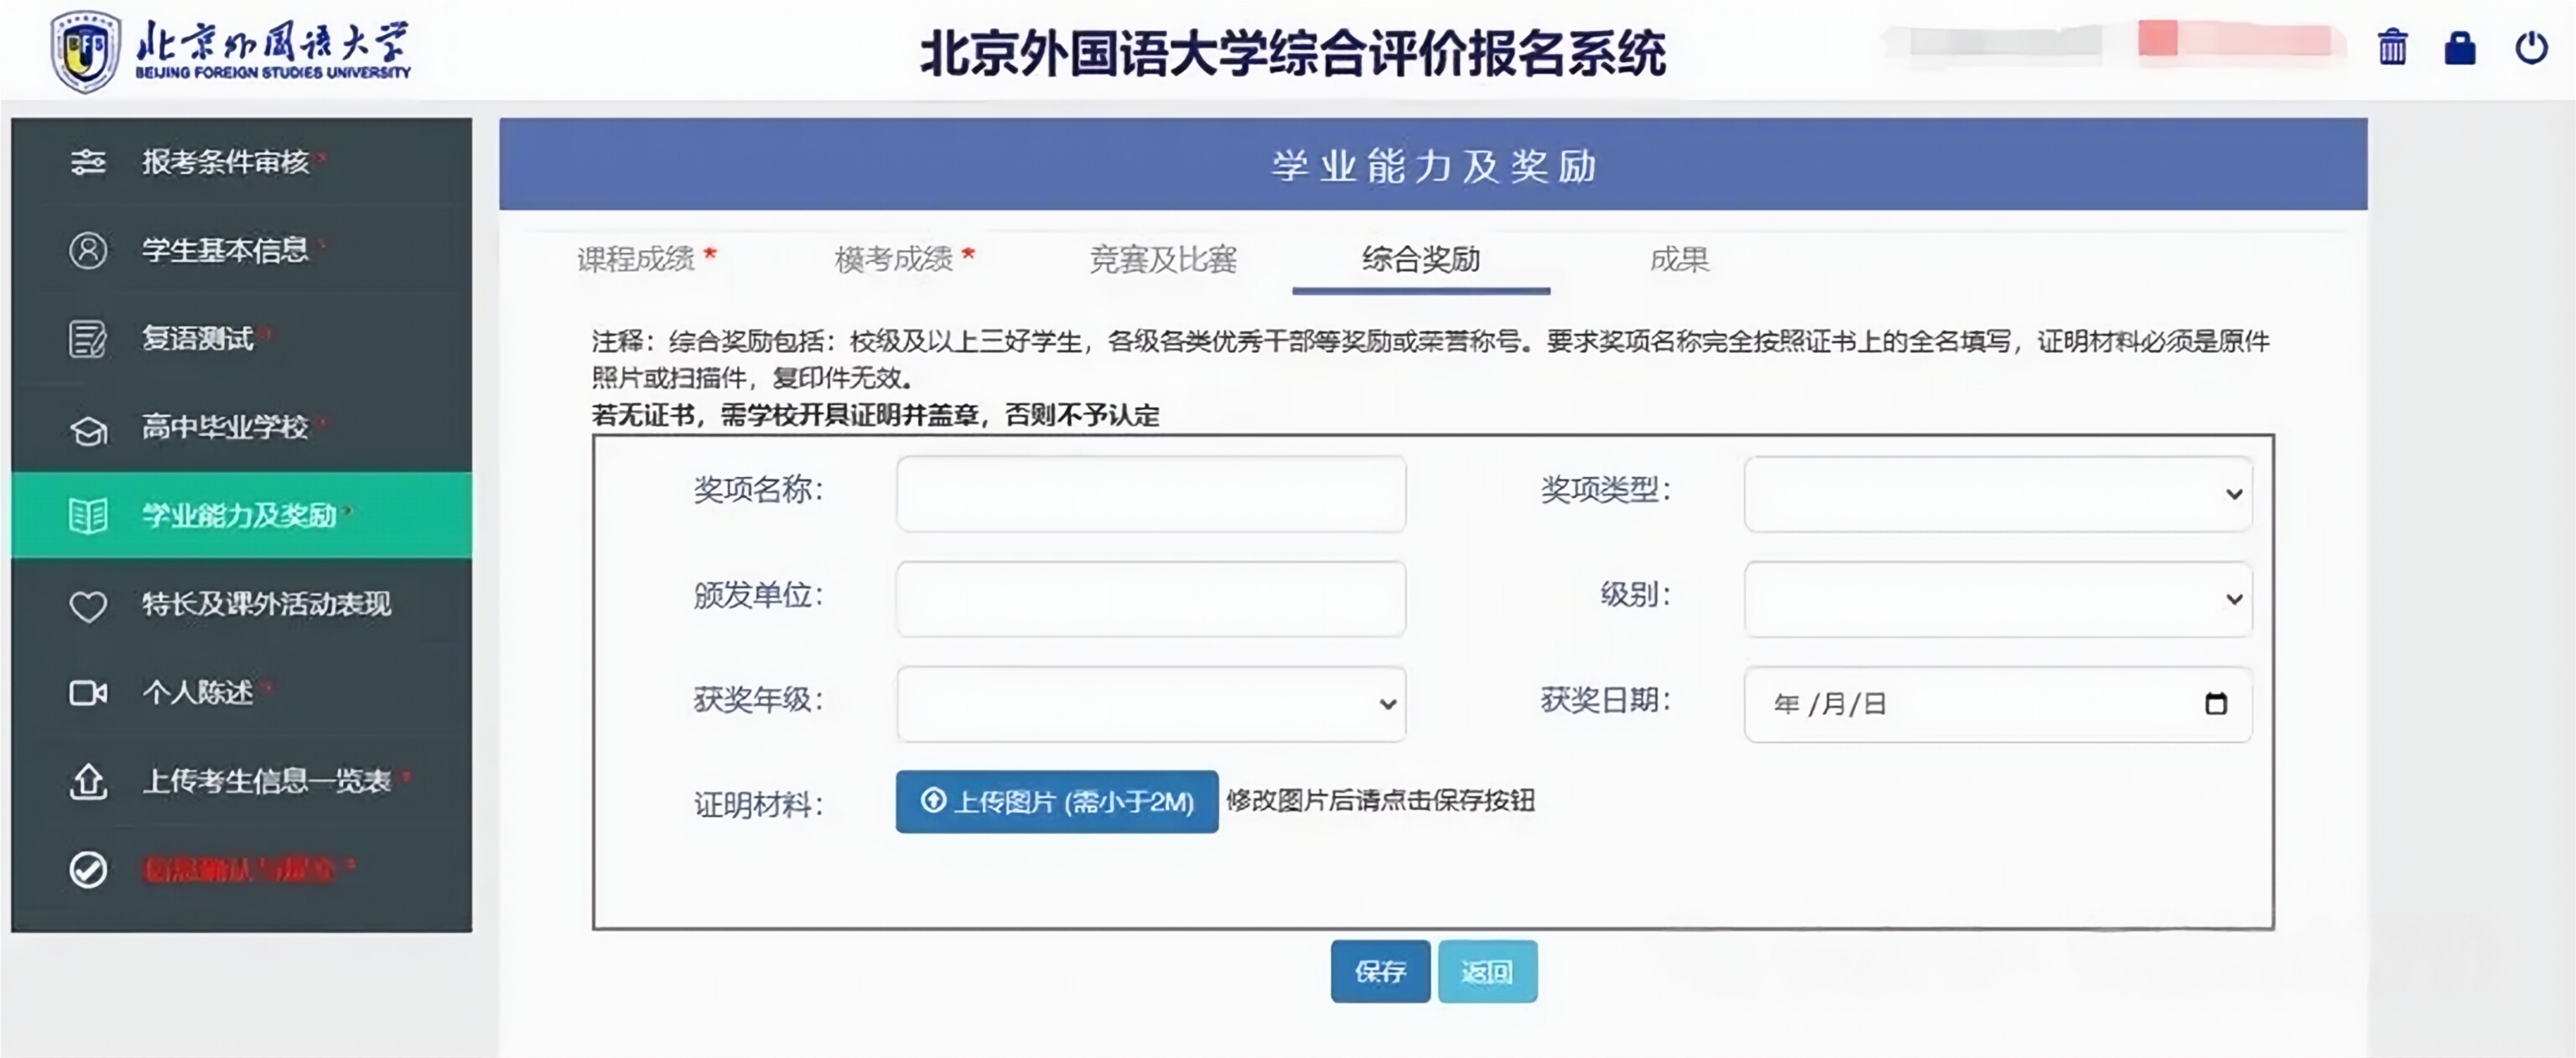The width and height of the screenshot is (2576, 1058).
Task: Click the power logout icon
Action: [2531, 47]
